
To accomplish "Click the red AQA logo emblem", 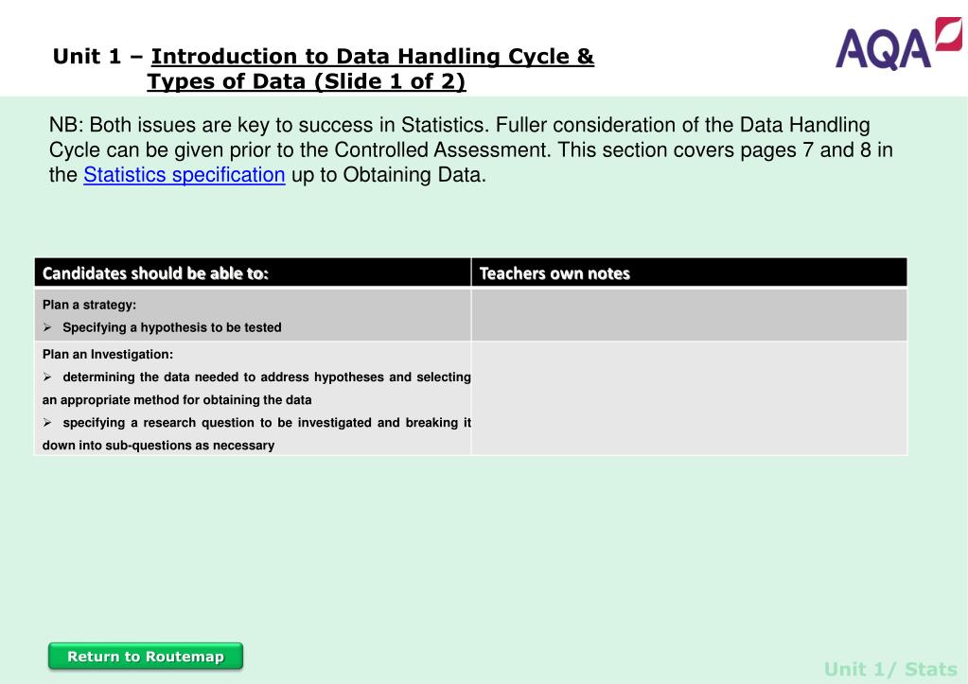I will 948,34.
